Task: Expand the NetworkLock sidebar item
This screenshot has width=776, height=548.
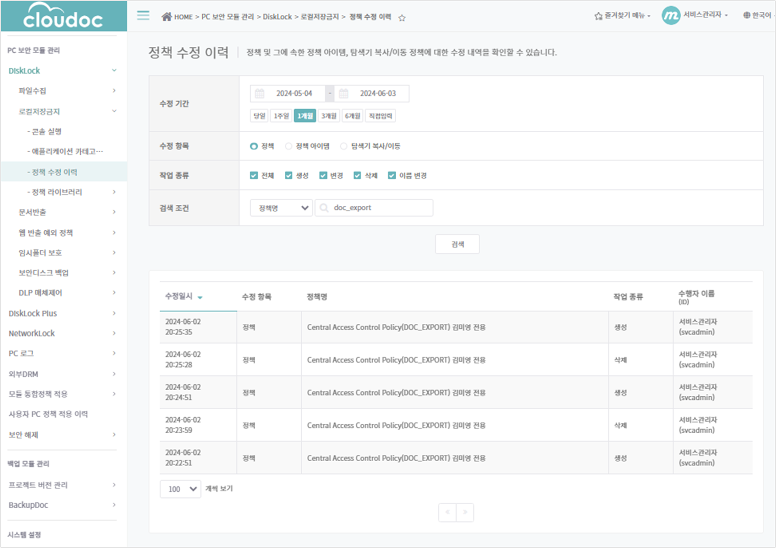Action: pyautogui.click(x=114, y=333)
